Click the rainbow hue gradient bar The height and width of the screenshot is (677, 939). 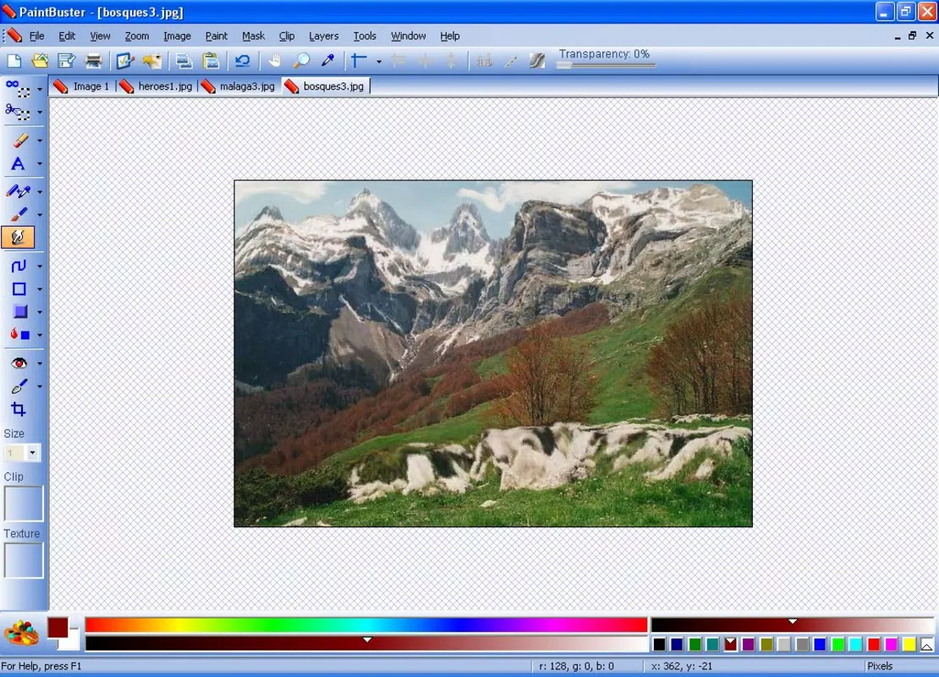(366, 625)
